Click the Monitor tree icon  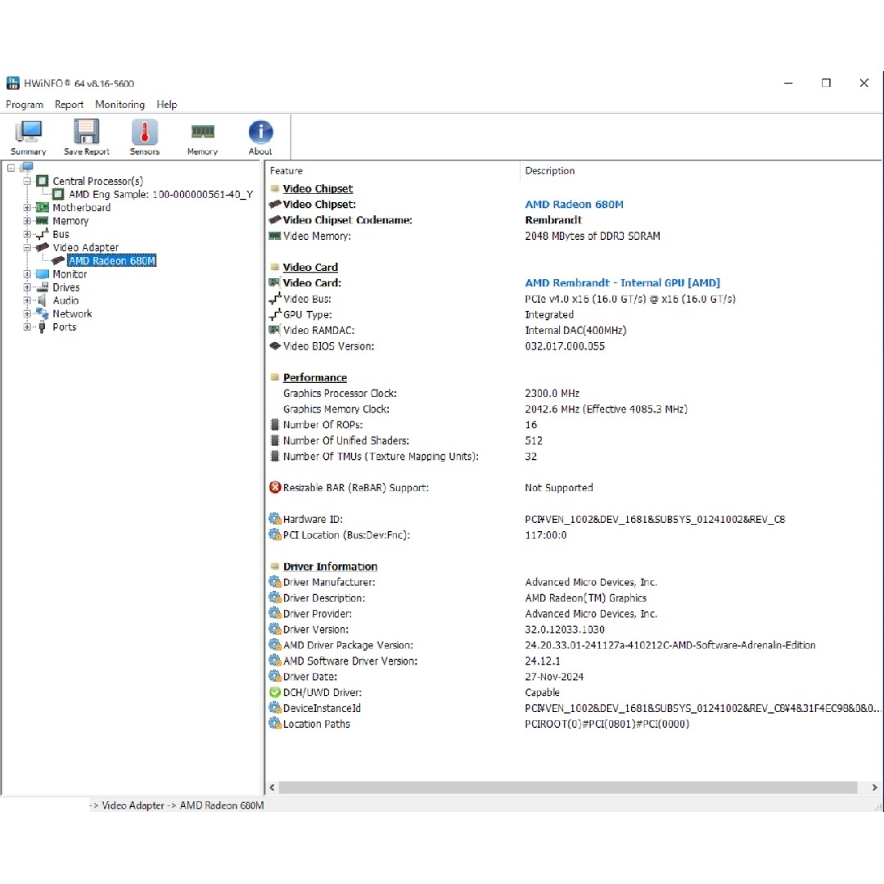pyautogui.click(x=43, y=274)
